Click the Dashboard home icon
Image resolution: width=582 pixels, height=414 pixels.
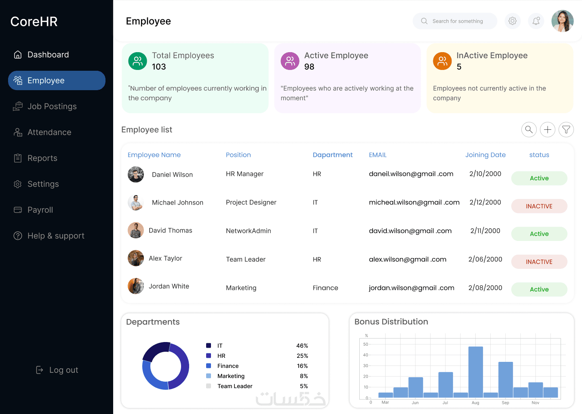pyautogui.click(x=18, y=55)
